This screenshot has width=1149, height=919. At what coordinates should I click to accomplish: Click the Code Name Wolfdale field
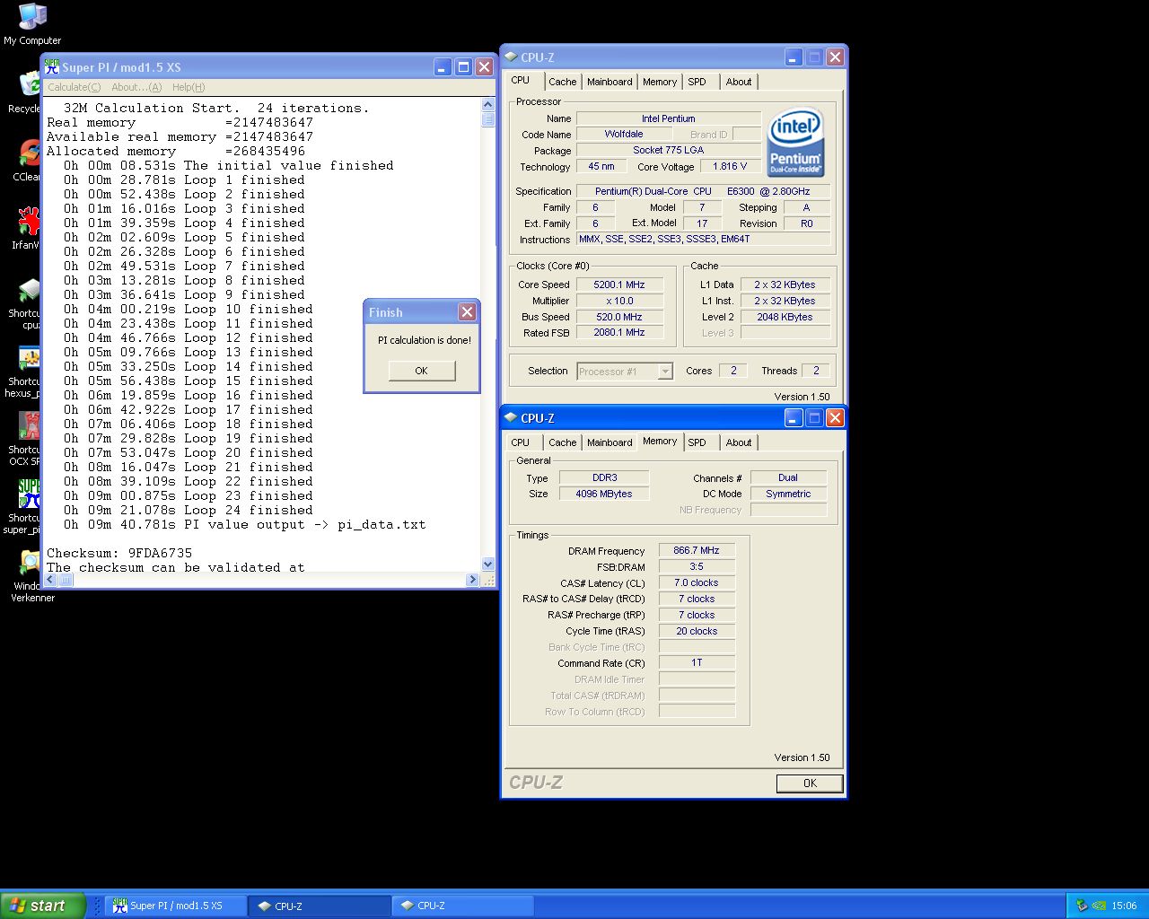(624, 134)
